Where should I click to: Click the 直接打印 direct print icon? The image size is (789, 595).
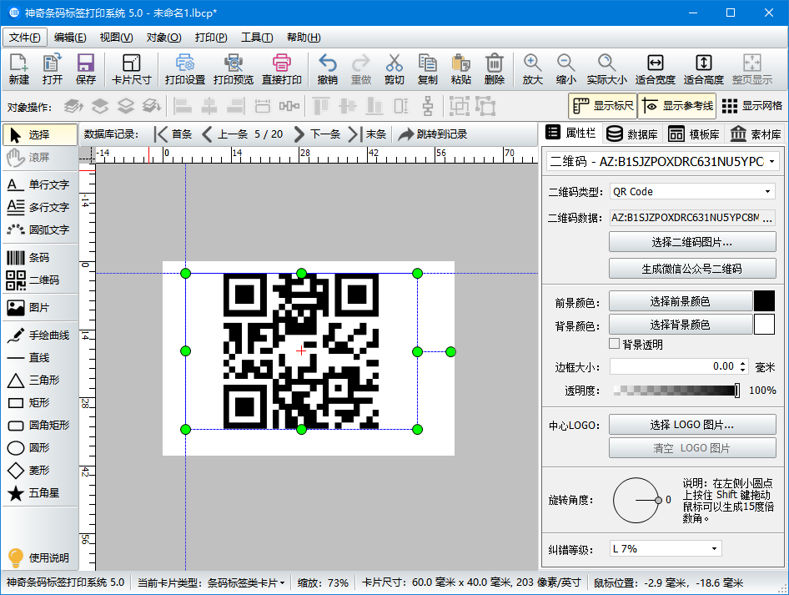[x=282, y=69]
